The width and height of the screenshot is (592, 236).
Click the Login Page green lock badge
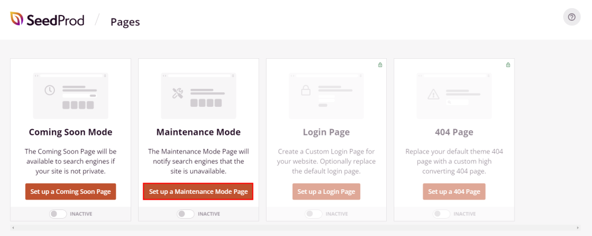tap(380, 65)
